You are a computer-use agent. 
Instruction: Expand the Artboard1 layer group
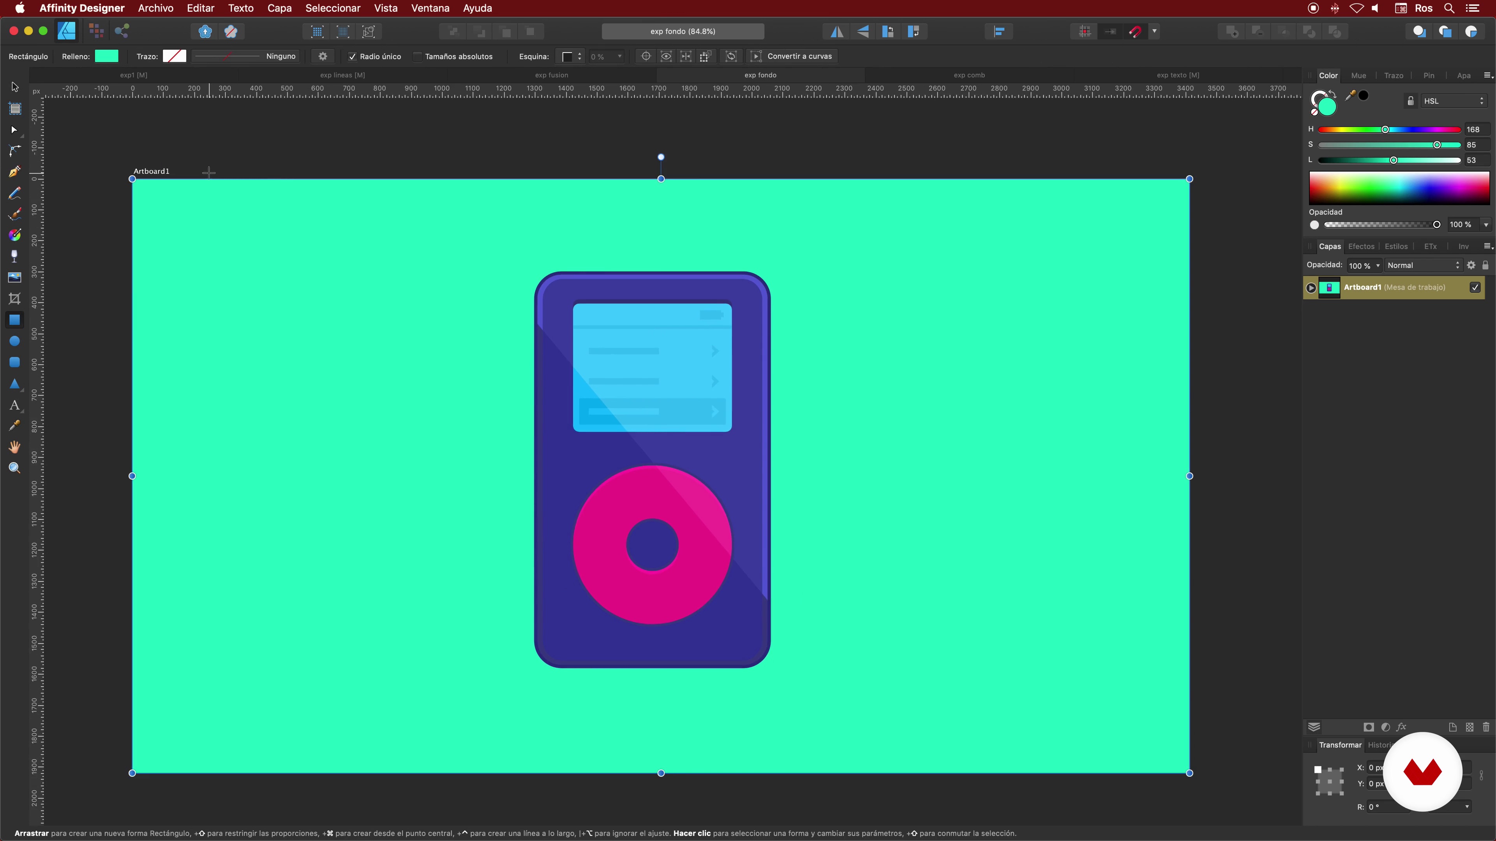coord(1311,288)
